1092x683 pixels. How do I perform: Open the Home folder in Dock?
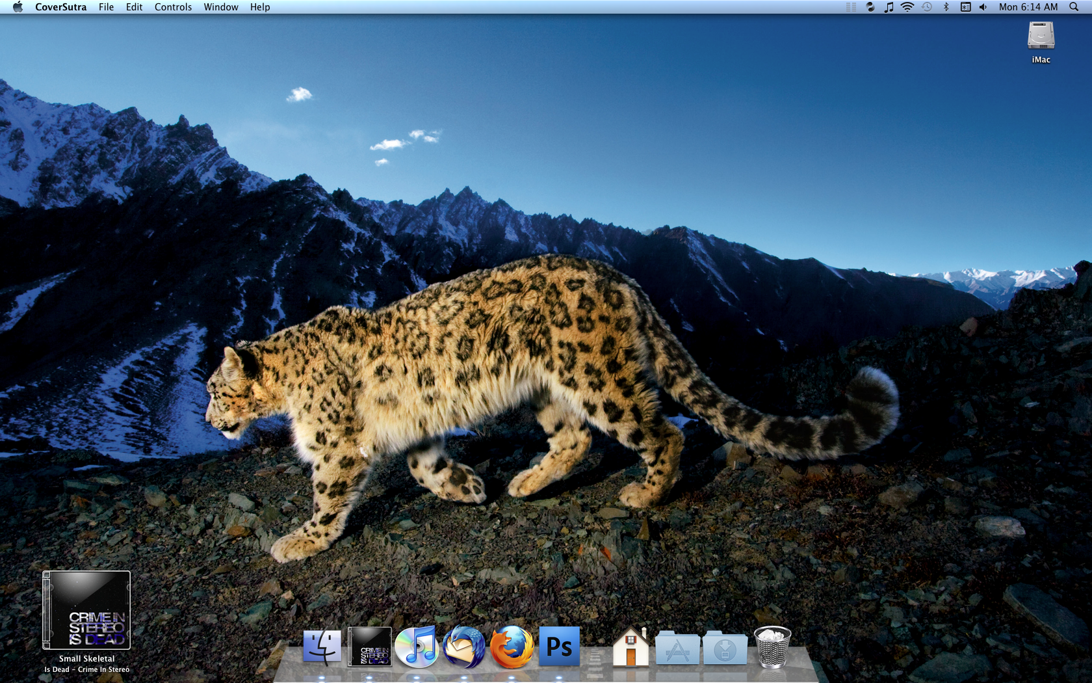(630, 647)
